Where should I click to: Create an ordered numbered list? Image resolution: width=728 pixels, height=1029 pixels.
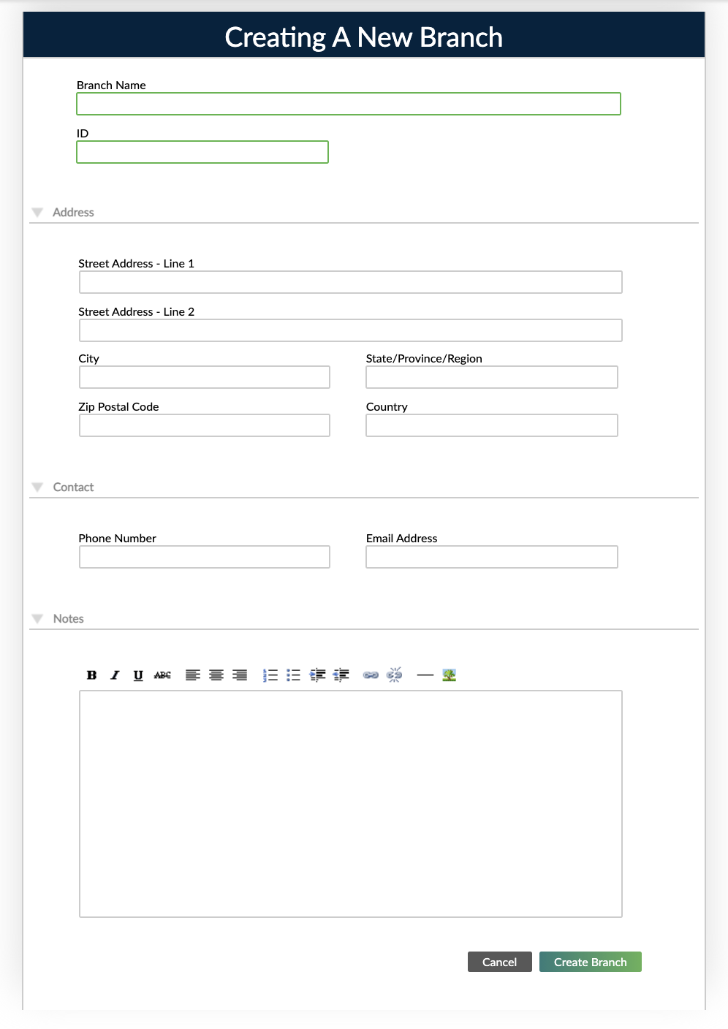coord(270,675)
